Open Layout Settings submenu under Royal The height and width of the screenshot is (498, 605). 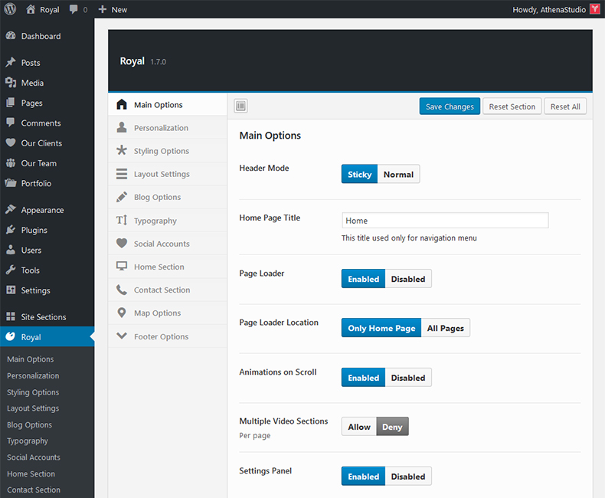(33, 408)
